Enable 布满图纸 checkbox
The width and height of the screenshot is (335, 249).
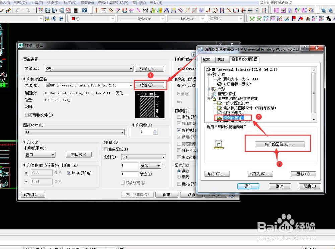click(105, 149)
